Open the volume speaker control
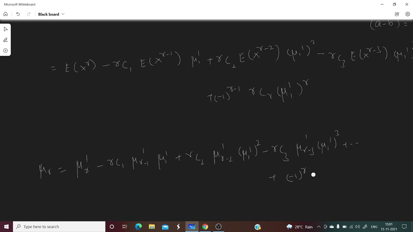The width and height of the screenshot is (413, 232). (x=358, y=227)
